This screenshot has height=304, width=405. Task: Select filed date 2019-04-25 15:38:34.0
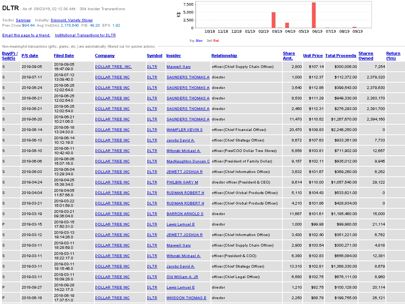[x=64, y=182]
